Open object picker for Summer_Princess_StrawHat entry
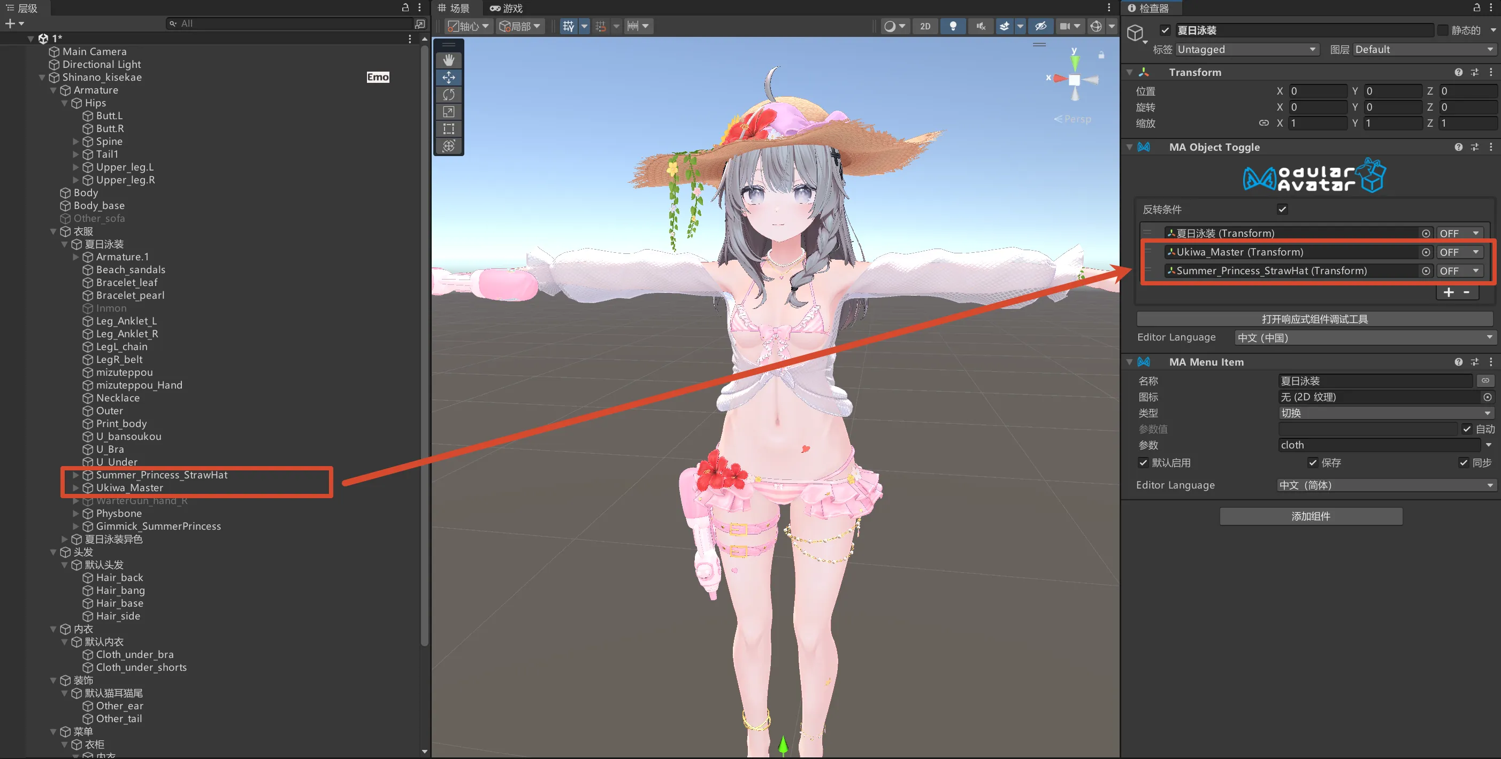1501x759 pixels. (1426, 270)
